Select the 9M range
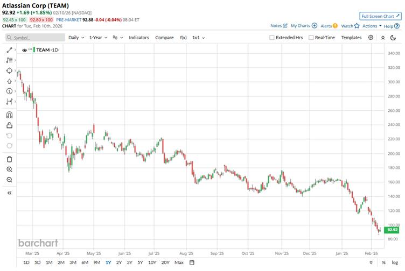This screenshot has width=405, height=271. click(96, 262)
